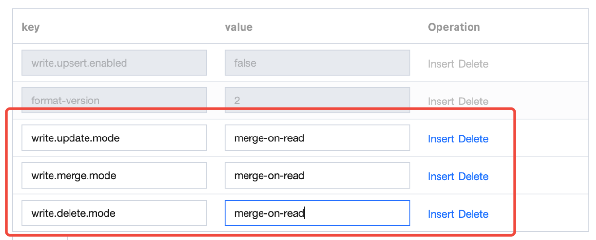Edit the value field for write.update.mode
The width and height of the screenshot is (596, 240).
[317, 138]
